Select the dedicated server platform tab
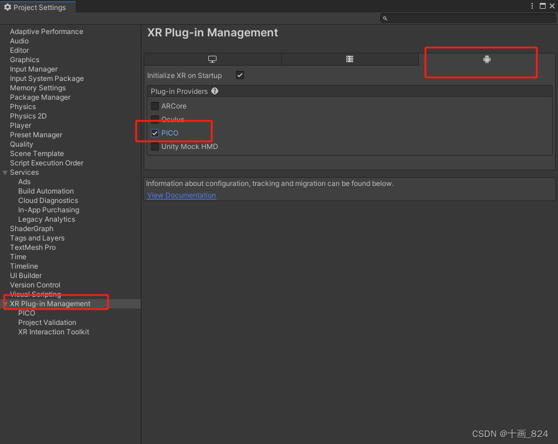 [350, 59]
